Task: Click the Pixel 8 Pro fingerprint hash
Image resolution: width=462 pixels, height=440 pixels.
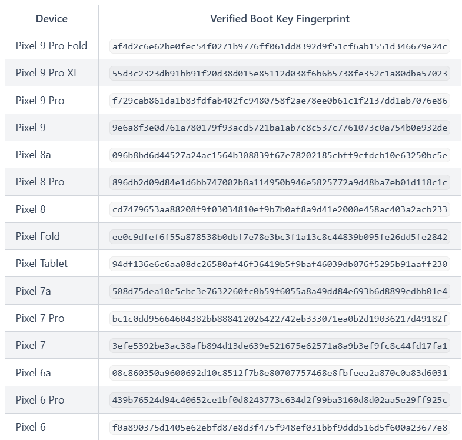Action: 280,182
